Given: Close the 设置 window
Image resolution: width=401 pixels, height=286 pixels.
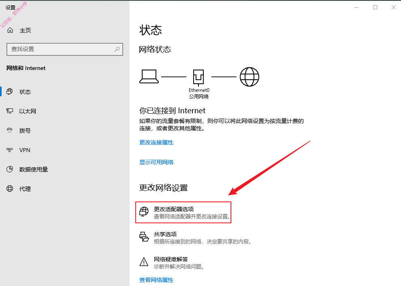Looking at the screenshot, I should 394,7.
